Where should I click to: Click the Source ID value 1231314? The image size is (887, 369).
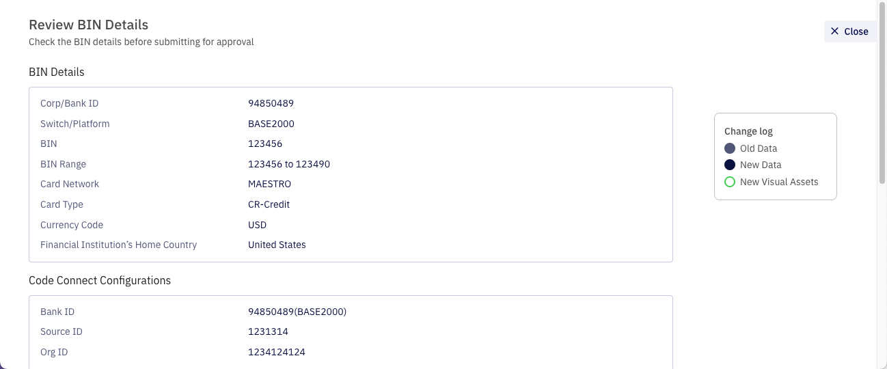pyautogui.click(x=268, y=331)
